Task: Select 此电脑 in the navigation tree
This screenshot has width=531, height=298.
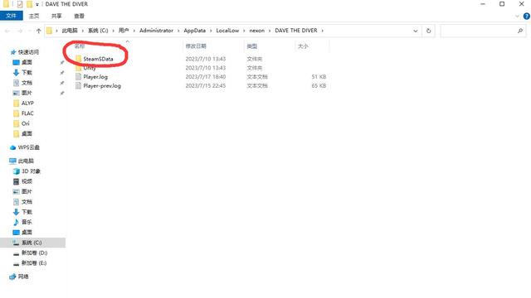Action: pyautogui.click(x=26, y=161)
